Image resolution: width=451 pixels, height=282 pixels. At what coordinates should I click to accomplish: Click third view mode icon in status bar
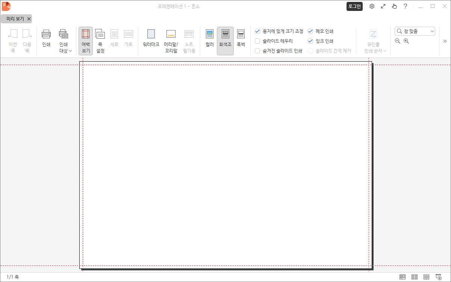tap(427, 277)
